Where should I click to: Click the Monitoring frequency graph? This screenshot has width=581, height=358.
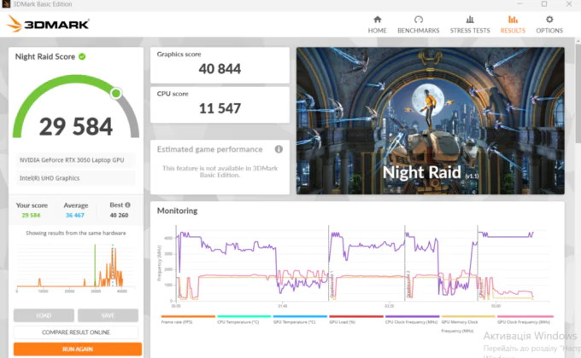coord(355,265)
